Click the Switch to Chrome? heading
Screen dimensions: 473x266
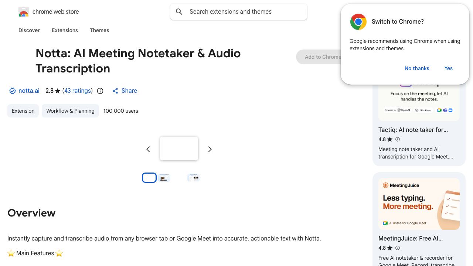click(398, 21)
